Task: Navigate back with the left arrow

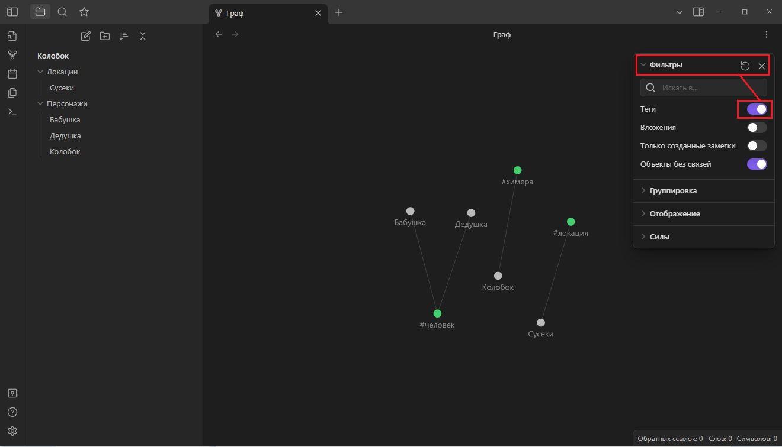Action: point(219,34)
